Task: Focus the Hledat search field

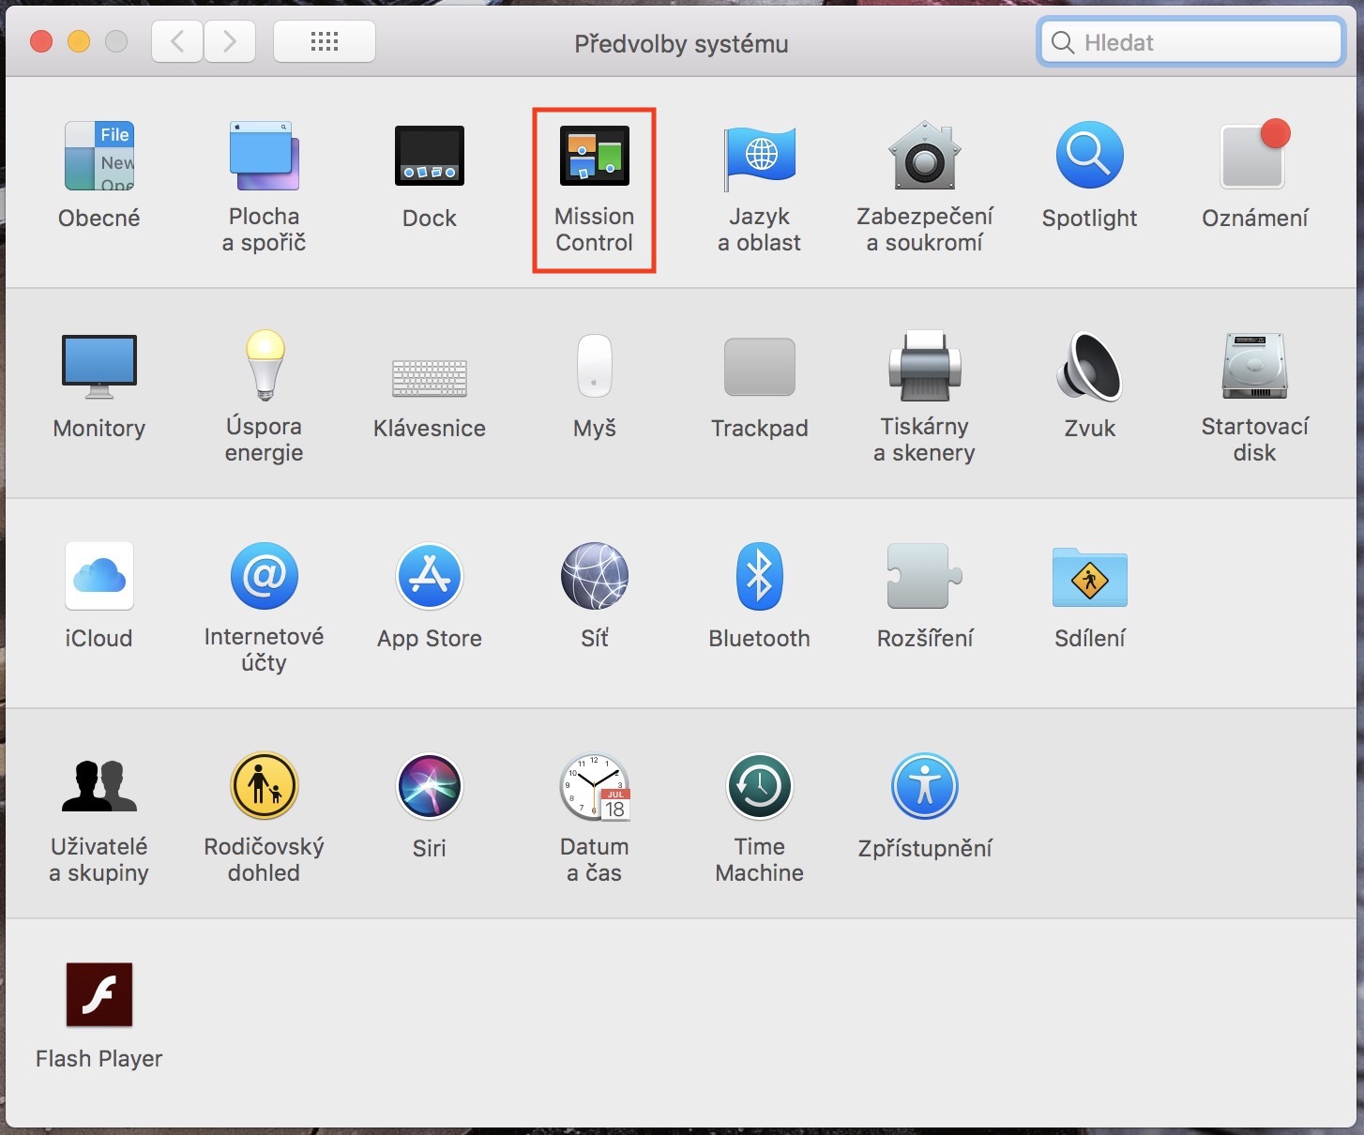Action: (x=1191, y=42)
